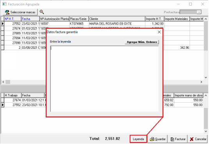Open the Leyenda button

click(138, 139)
